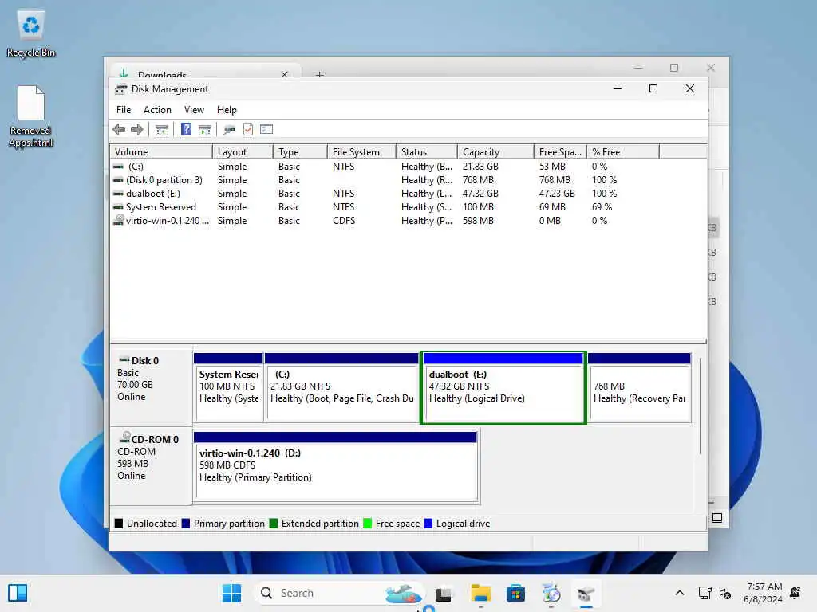Sort by the Capacity column header
Image resolution: width=817 pixels, height=612 pixels.
click(495, 152)
